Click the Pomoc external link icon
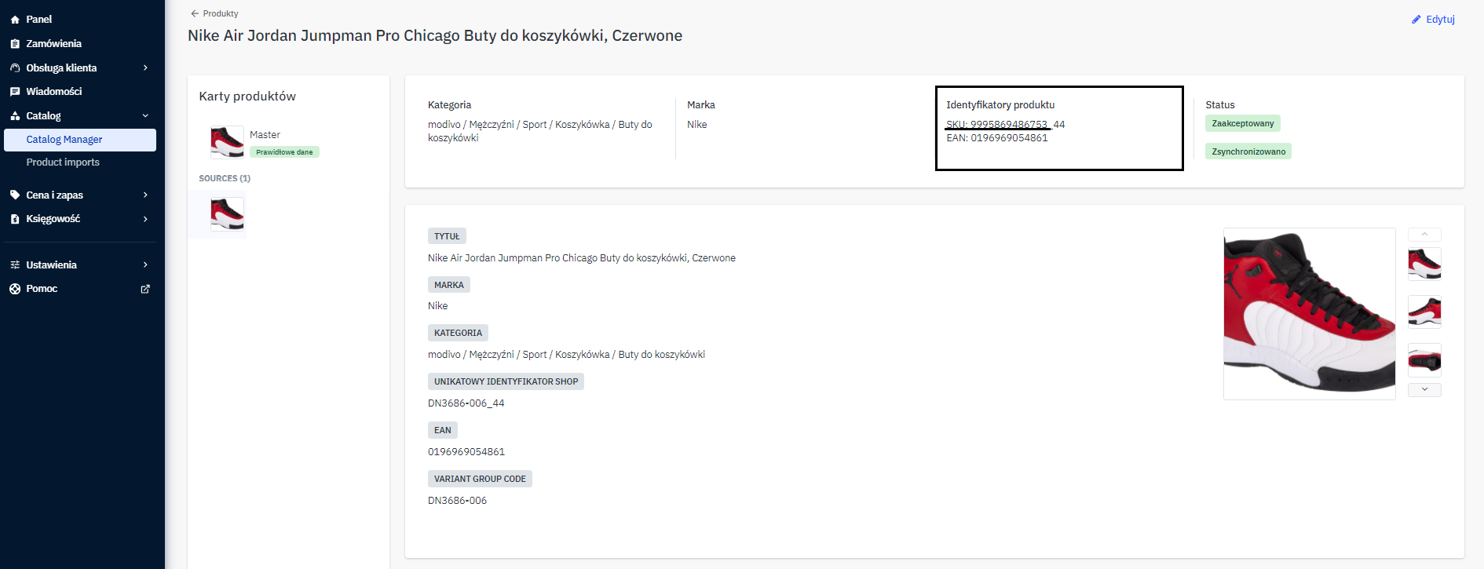 (145, 289)
